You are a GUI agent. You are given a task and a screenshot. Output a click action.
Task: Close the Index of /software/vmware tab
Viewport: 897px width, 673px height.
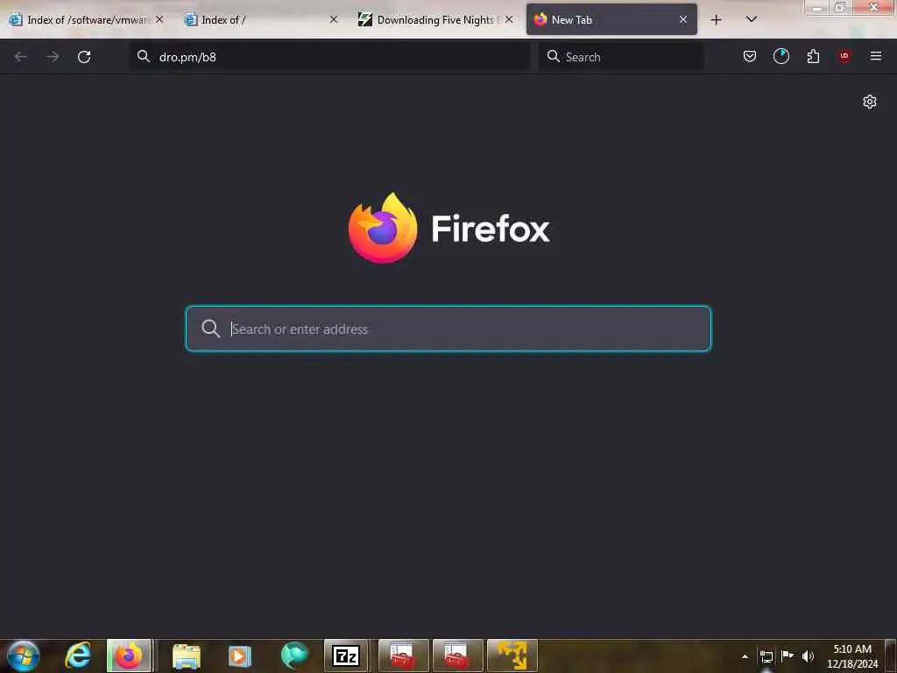tap(159, 19)
